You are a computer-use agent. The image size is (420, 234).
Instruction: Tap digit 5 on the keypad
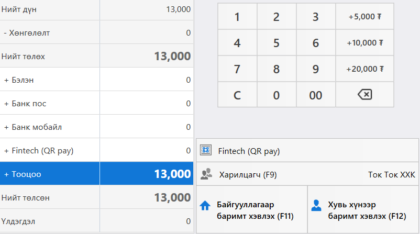coord(277,42)
